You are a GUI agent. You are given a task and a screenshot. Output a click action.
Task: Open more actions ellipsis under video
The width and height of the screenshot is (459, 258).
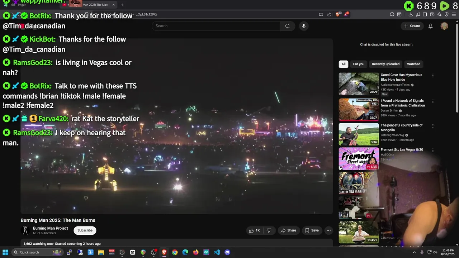328,230
